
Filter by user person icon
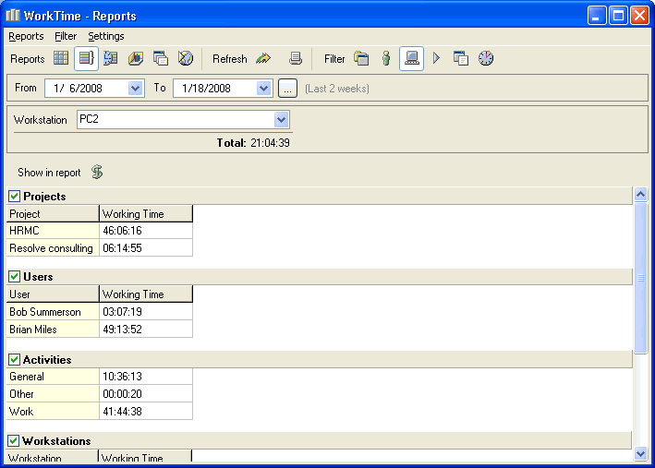point(386,58)
